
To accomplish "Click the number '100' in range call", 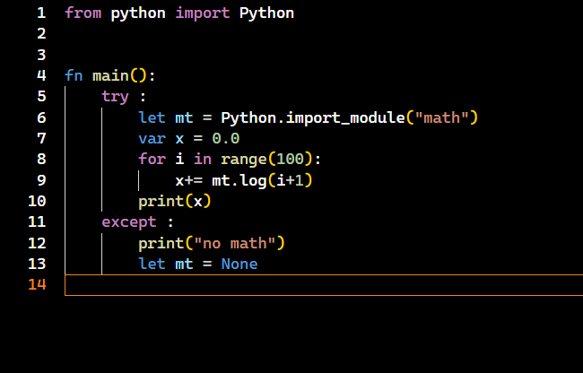I will coord(290,160).
